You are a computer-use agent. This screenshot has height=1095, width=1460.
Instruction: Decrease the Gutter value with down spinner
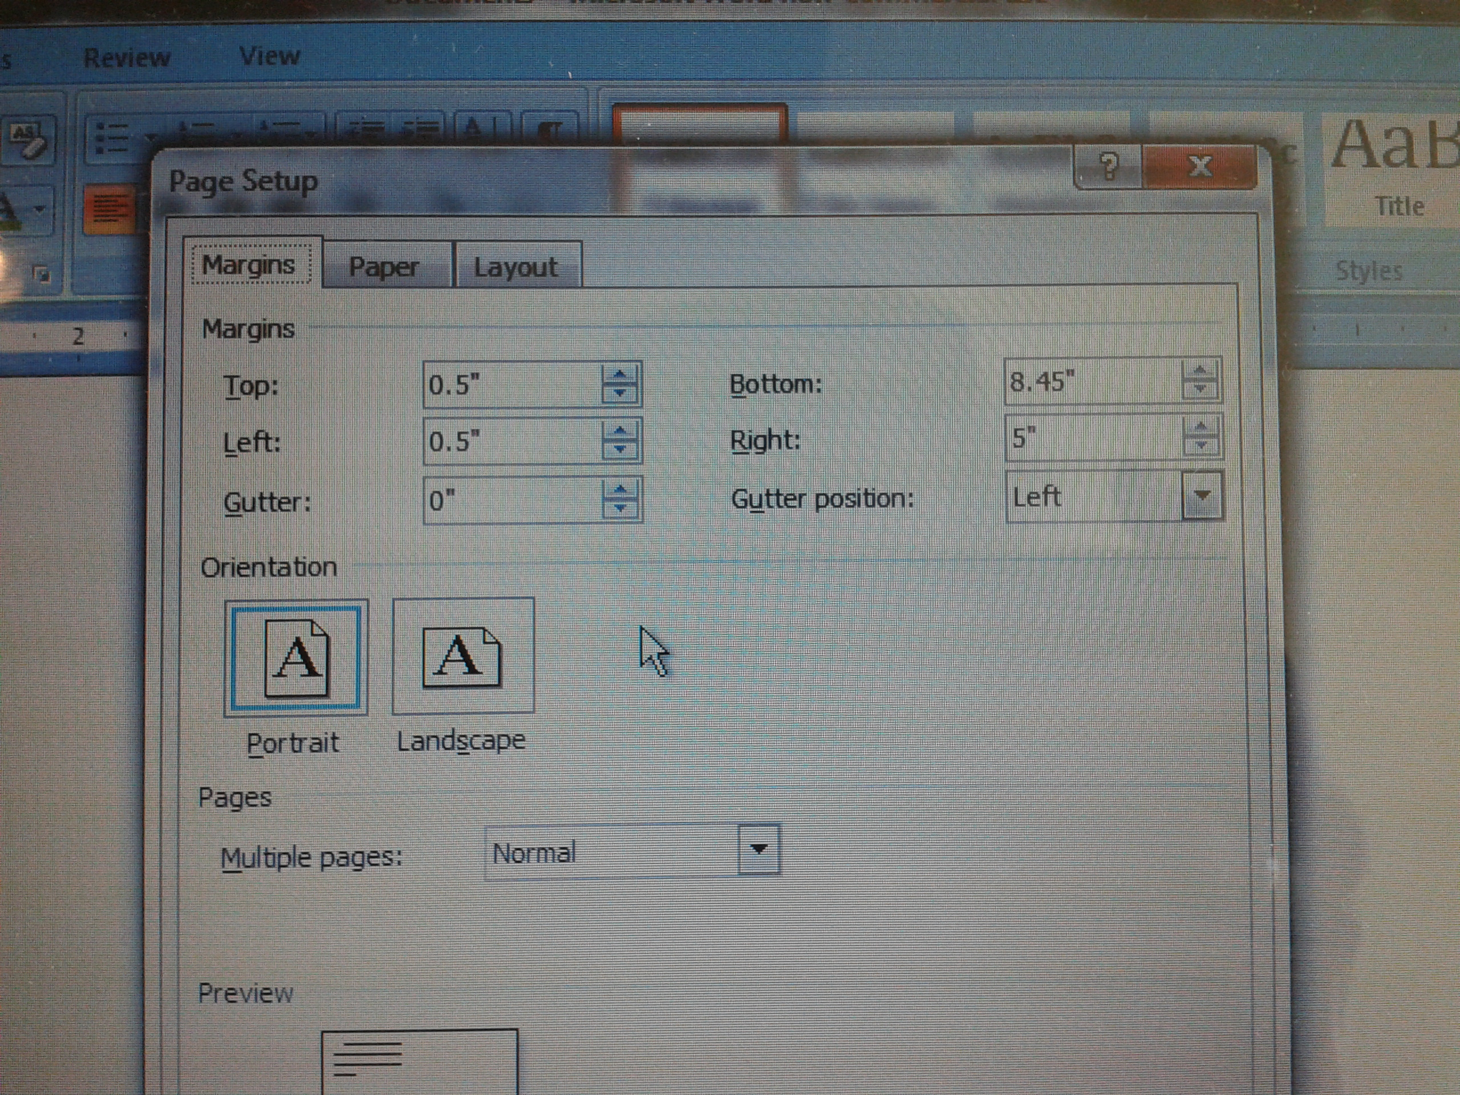click(x=619, y=509)
